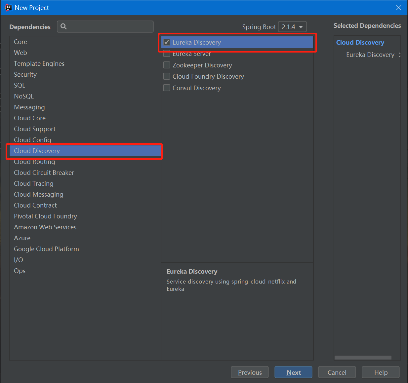Select the Web category

(85, 53)
